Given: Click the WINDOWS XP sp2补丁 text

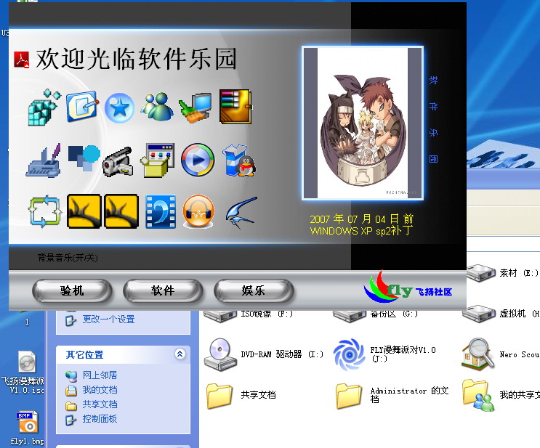Looking at the screenshot, I should point(361,231).
